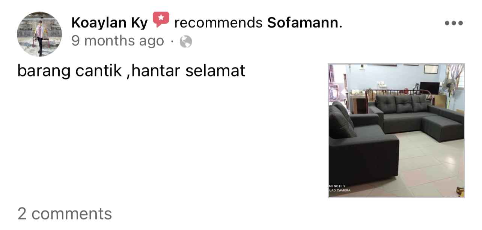Viewport: 482px width, 230px height.
Task: Open the attached sofa photo
Action: point(396,131)
